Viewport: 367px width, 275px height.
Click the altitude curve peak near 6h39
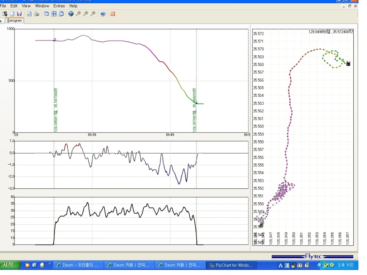click(83, 35)
